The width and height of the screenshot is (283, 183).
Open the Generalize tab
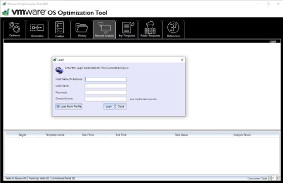pyautogui.click(x=37, y=29)
